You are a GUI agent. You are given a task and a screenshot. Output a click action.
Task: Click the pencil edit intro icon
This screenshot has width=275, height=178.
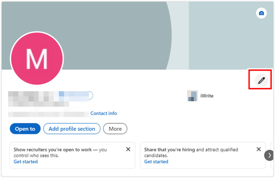pyautogui.click(x=261, y=81)
